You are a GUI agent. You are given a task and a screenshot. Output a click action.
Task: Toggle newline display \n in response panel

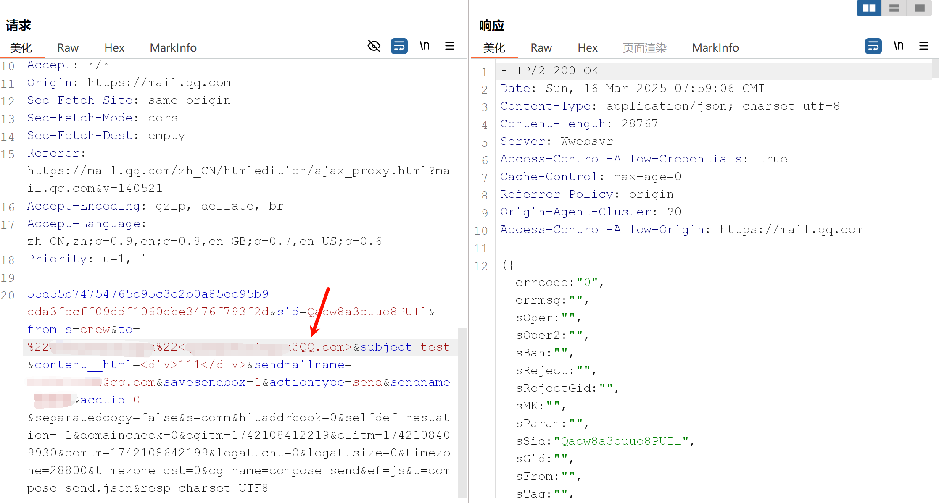coord(899,45)
